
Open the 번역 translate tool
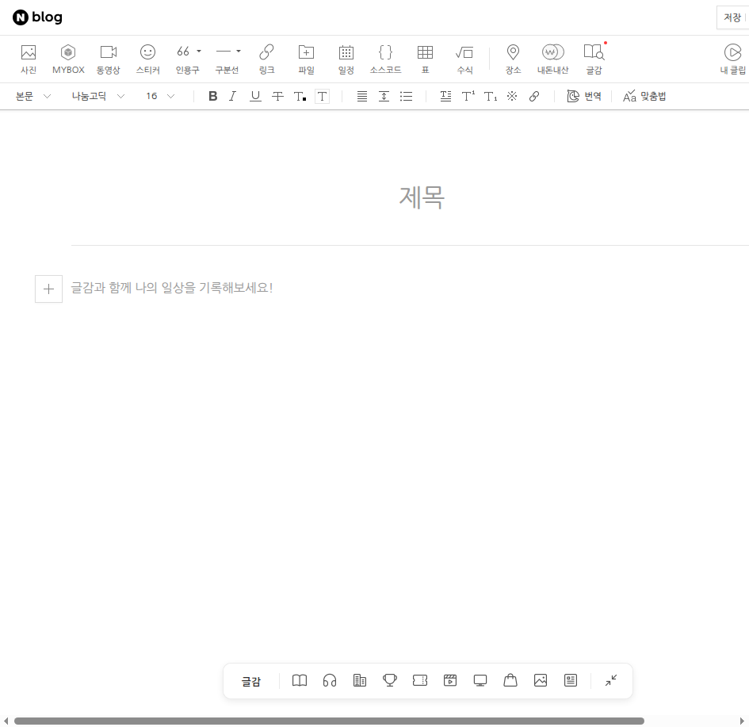click(584, 96)
